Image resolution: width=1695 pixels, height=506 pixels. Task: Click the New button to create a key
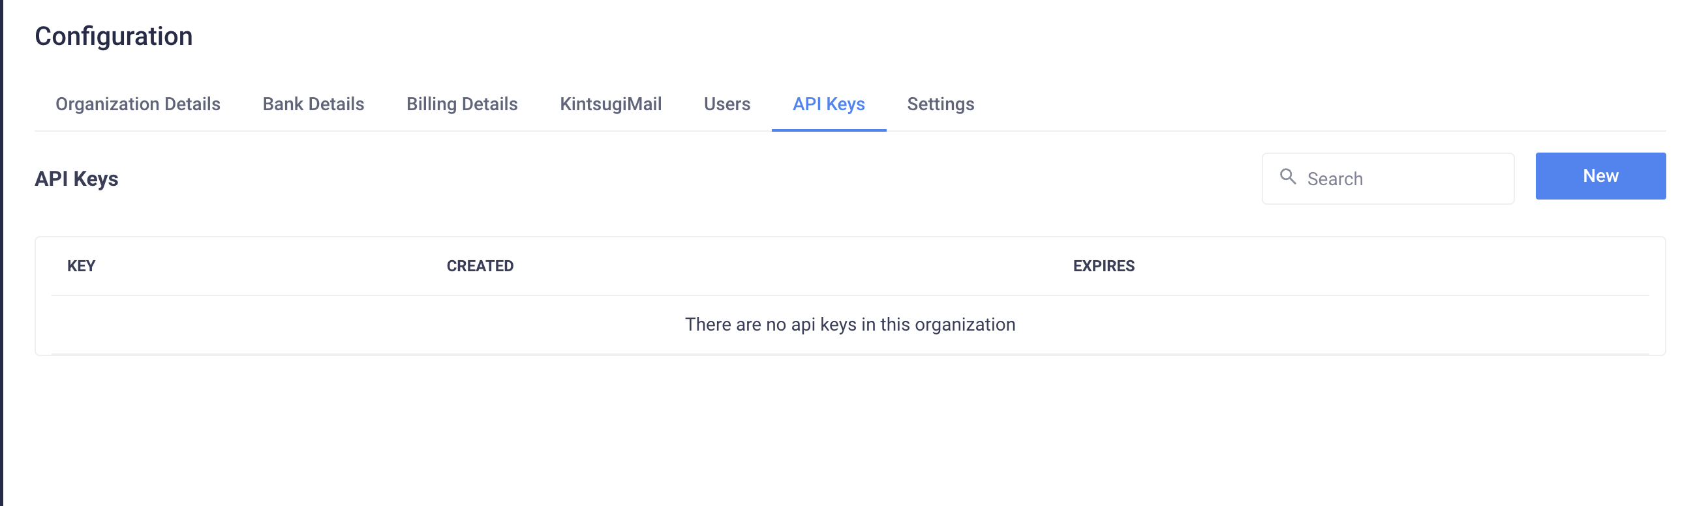pos(1600,175)
